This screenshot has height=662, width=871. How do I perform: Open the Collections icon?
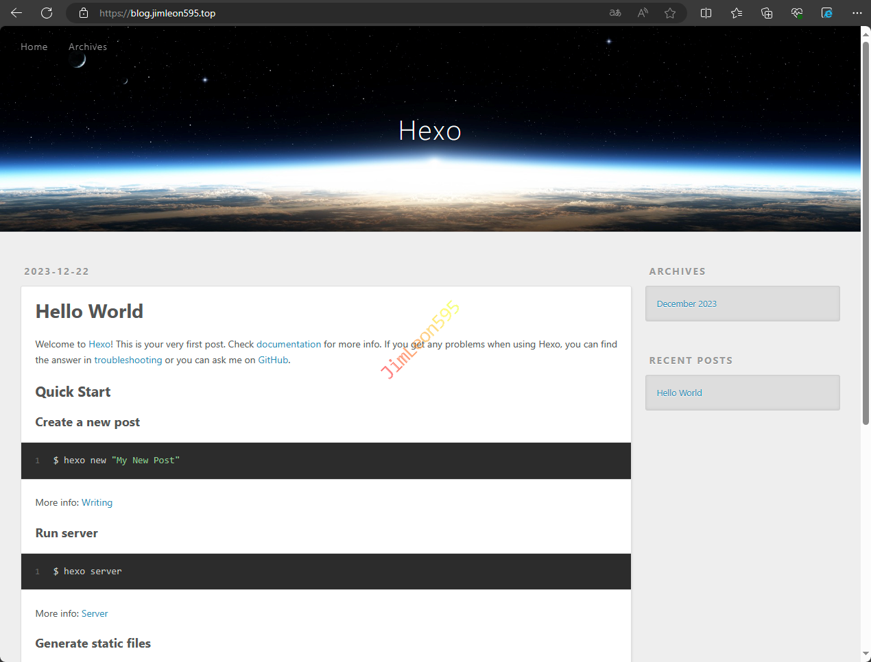coord(767,13)
